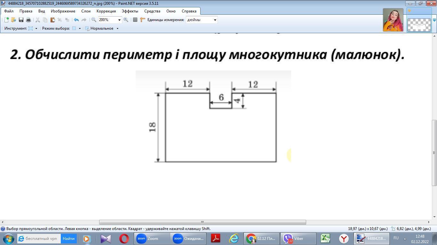Click the help icon in status bar
437x245 pixels.
point(3,229)
